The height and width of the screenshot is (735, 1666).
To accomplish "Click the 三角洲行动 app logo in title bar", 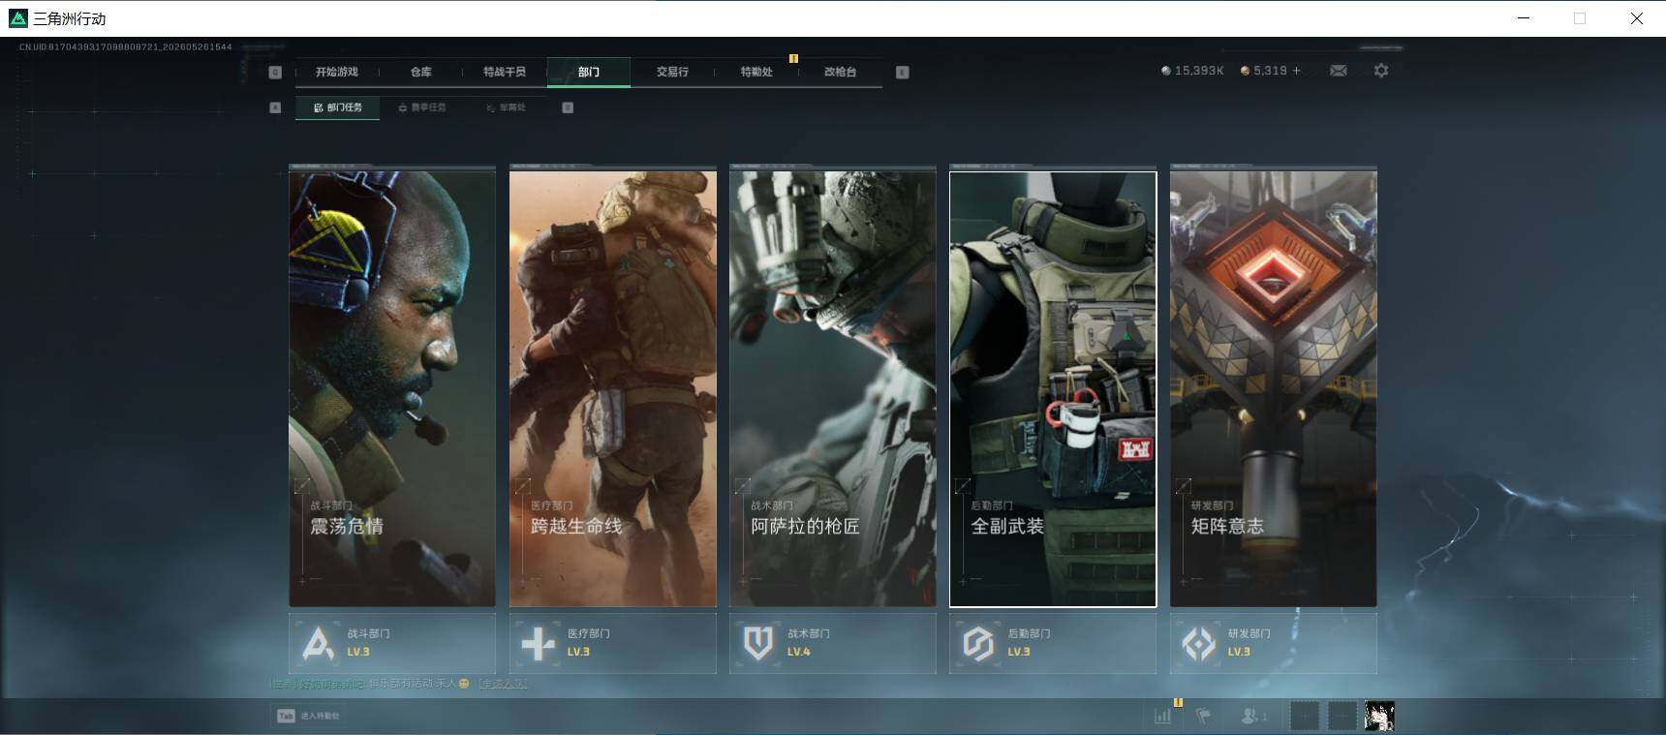I will [x=18, y=18].
